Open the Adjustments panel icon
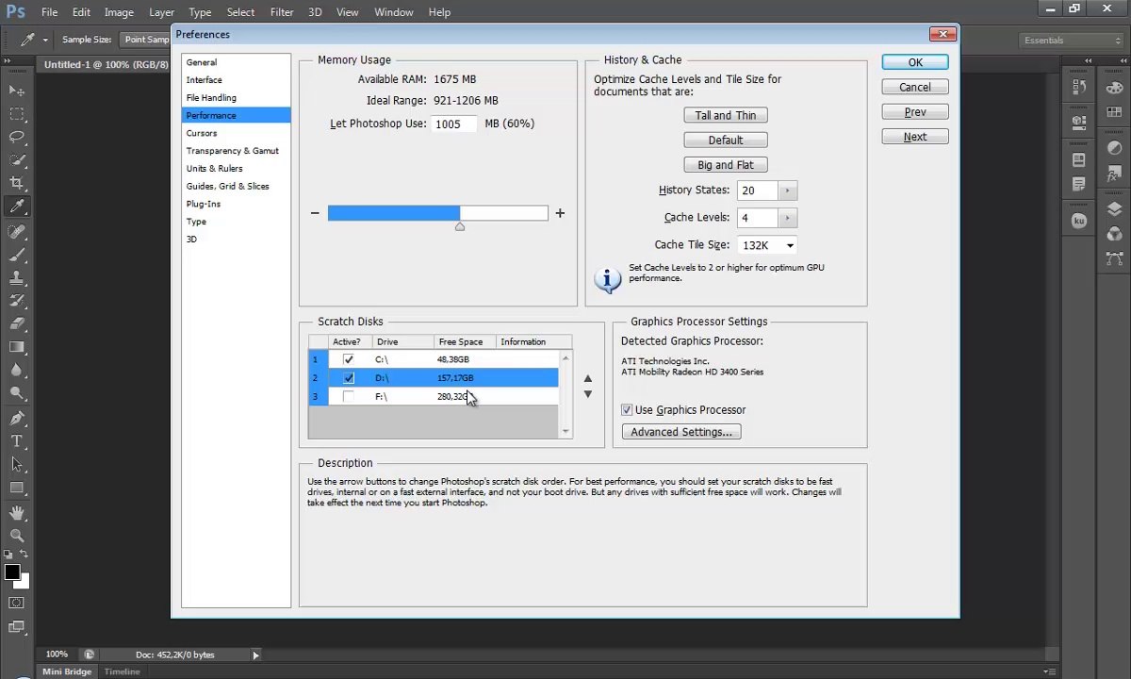Image resolution: width=1131 pixels, height=679 pixels. coord(1115,149)
